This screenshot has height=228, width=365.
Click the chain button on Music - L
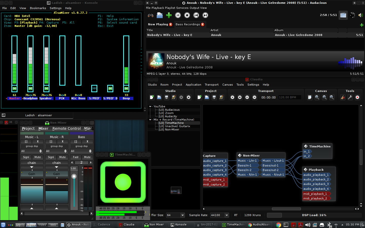[32, 163]
